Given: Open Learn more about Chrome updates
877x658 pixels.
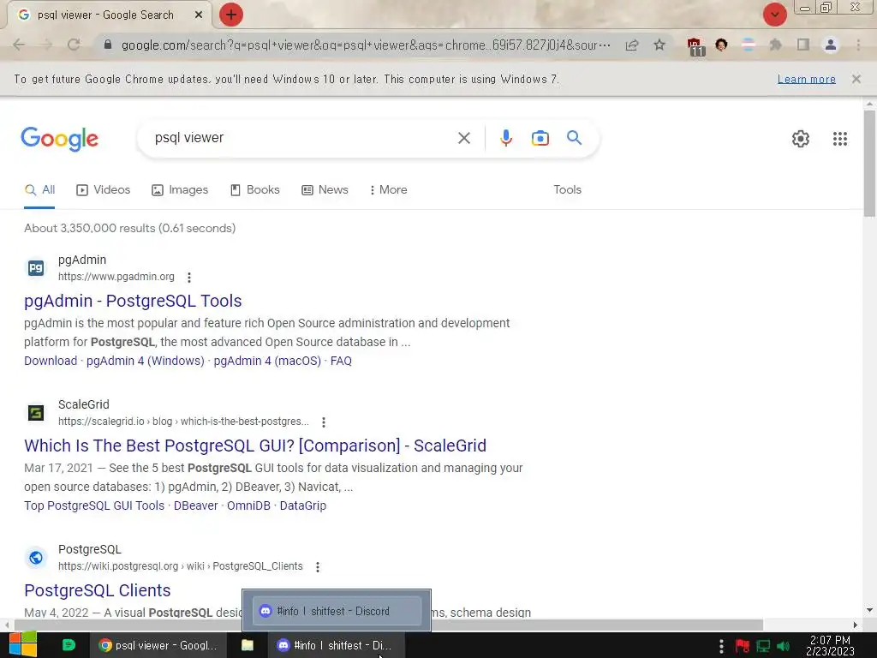Looking at the screenshot, I should [x=807, y=79].
